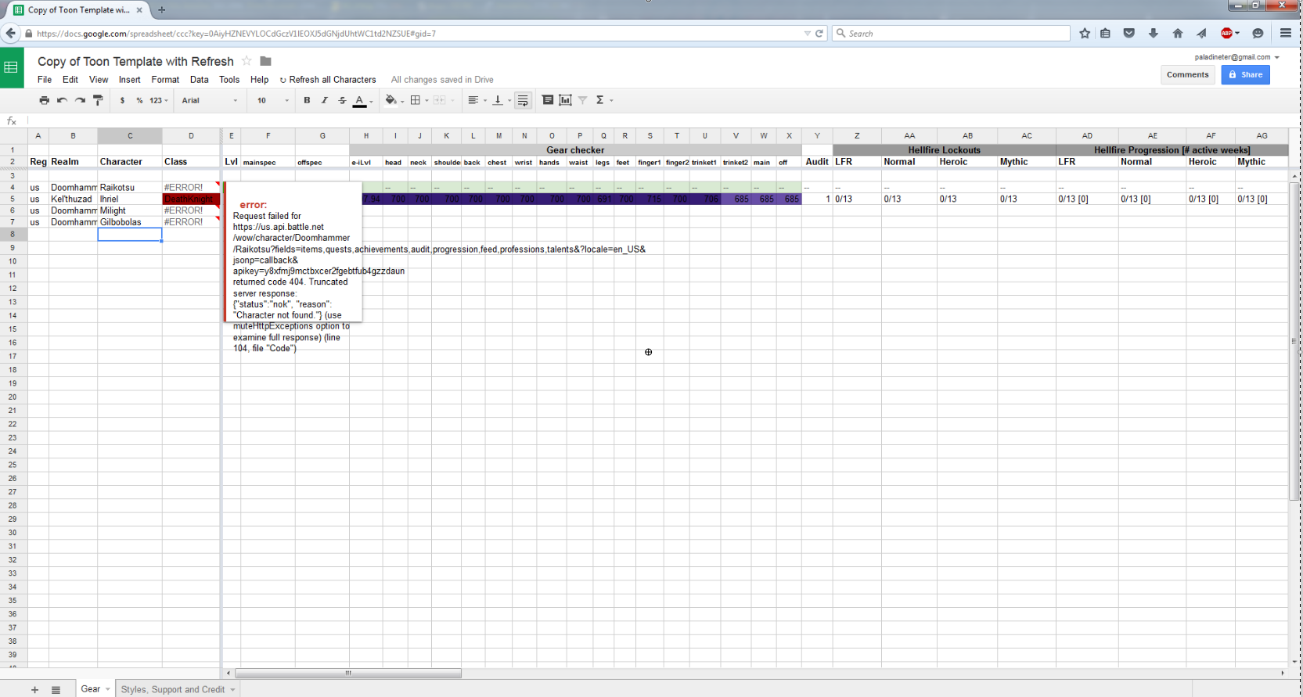Redo the last undone action
The height and width of the screenshot is (697, 1303).
coord(80,100)
